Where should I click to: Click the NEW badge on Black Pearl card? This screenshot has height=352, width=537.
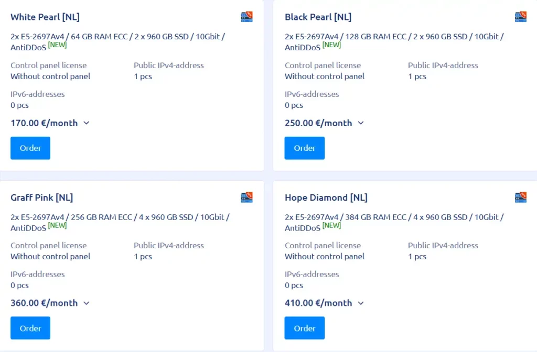pos(331,45)
